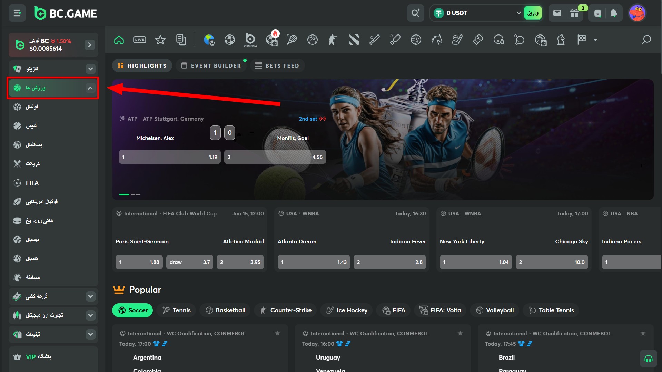Bet on Chicago Sky at 10.0
Screen dimensions: 662x372
(x=552, y=262)
